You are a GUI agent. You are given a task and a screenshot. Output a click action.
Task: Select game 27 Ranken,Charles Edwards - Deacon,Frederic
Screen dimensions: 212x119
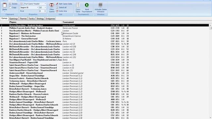[105, 94]
